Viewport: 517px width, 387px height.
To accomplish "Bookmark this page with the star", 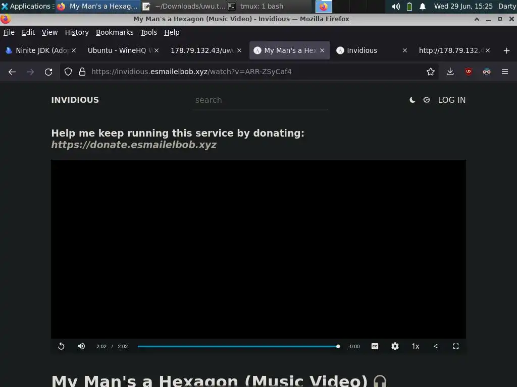I will (x=431, y=72).
